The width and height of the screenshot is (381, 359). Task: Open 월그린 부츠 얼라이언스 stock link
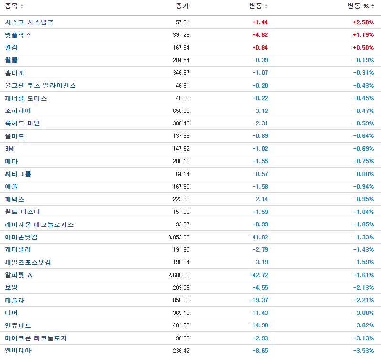40,86
